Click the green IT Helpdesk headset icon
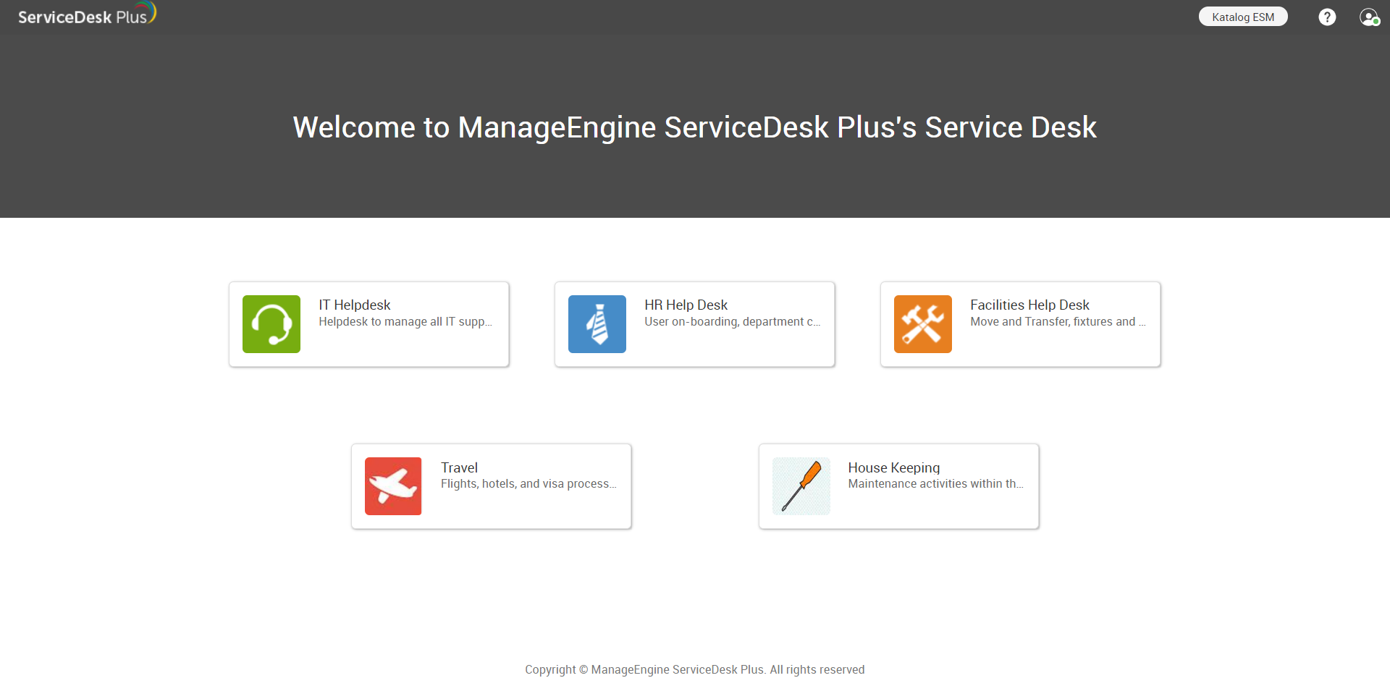The width and height of the screenshot is (1390, 678). click(271, 323)
